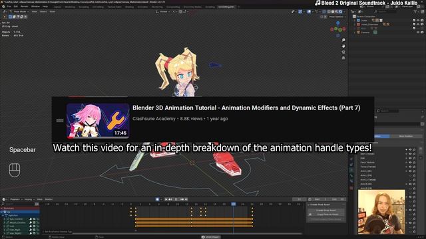Collapse the Summary channel in timeline
The width and height of the screenshot is (426, 239).
(2, 208)
